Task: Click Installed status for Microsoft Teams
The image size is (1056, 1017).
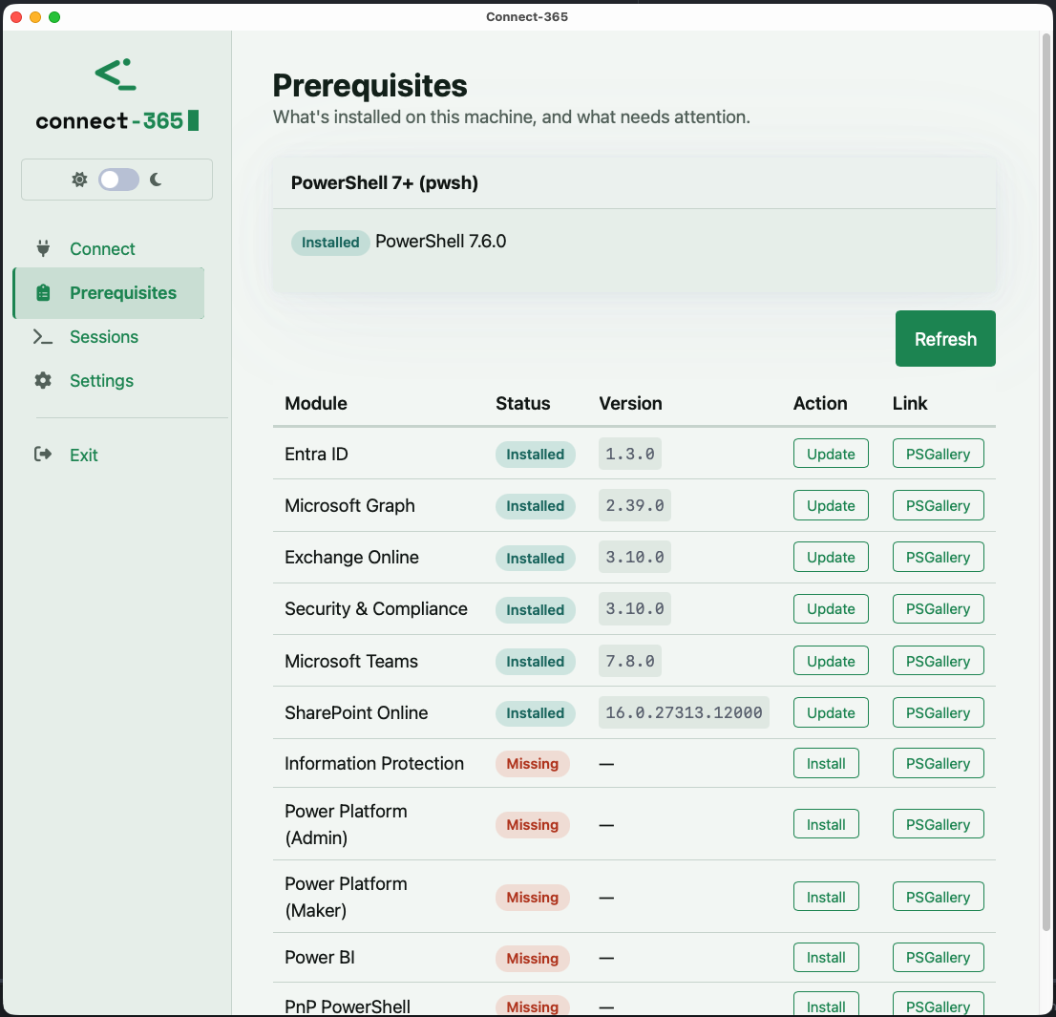Action: point(536,662)
